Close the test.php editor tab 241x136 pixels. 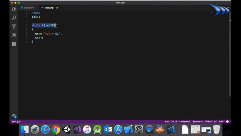57,8
